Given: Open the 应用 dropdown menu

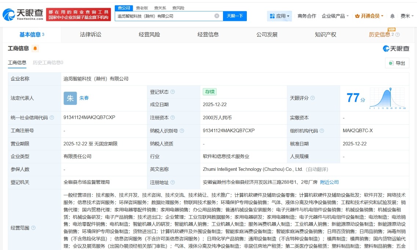Looking at the screenshot, I should 280,16.
